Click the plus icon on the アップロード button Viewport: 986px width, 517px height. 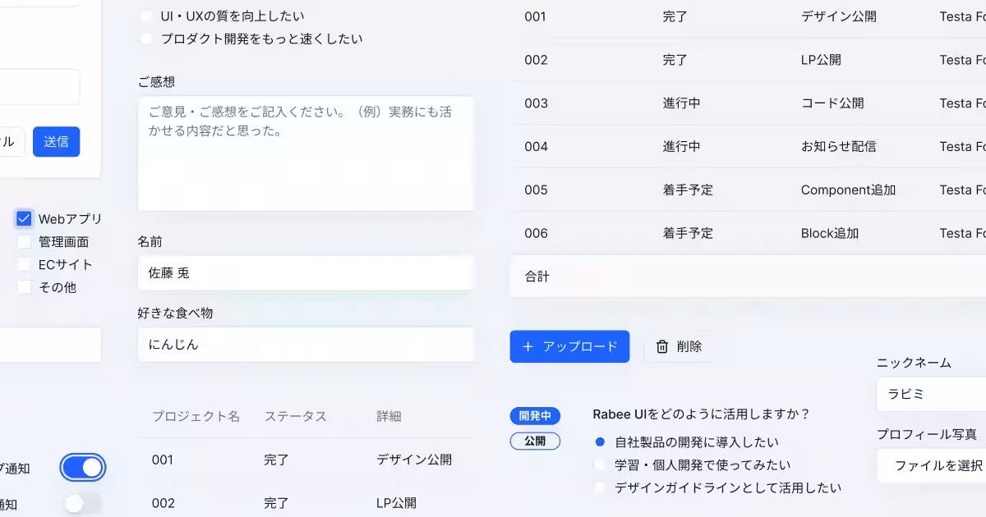(x=529, y=346)
